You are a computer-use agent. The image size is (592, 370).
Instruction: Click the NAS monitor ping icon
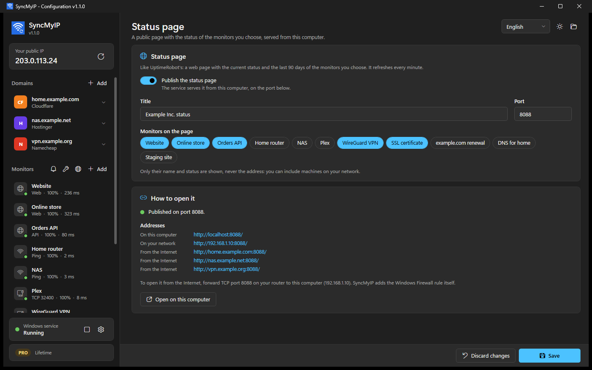[21, 273]
